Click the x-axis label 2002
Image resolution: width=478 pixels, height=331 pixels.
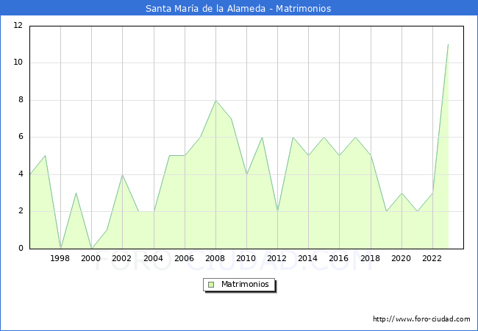click(x=121, y=258)
